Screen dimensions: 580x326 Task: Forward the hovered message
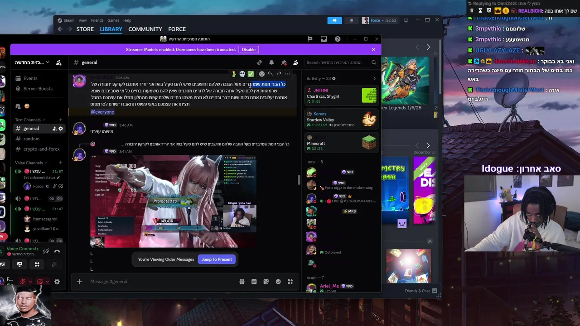(279, 74)
